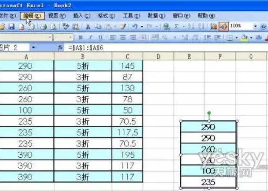This screenshot has height=191, width=268.
Task: Click the Fill Color paint bucket
Action: (245, 38)
